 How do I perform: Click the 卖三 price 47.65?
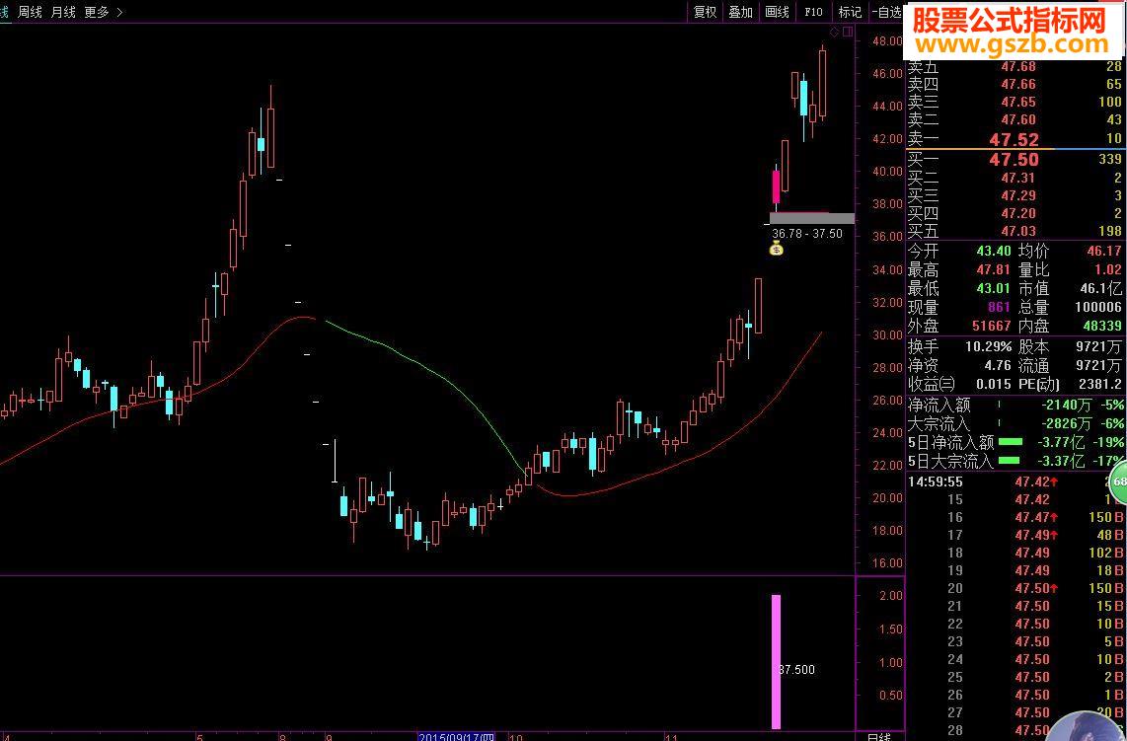coord(1018,102)
